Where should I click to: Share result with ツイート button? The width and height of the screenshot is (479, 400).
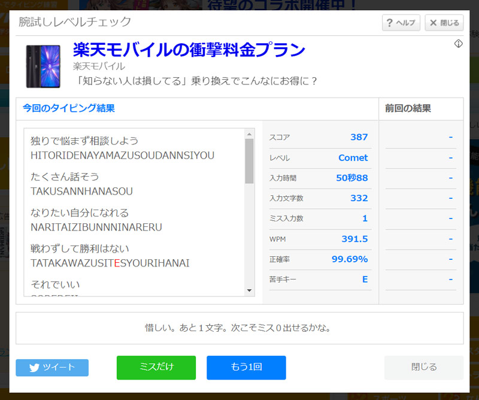point(52,368)
